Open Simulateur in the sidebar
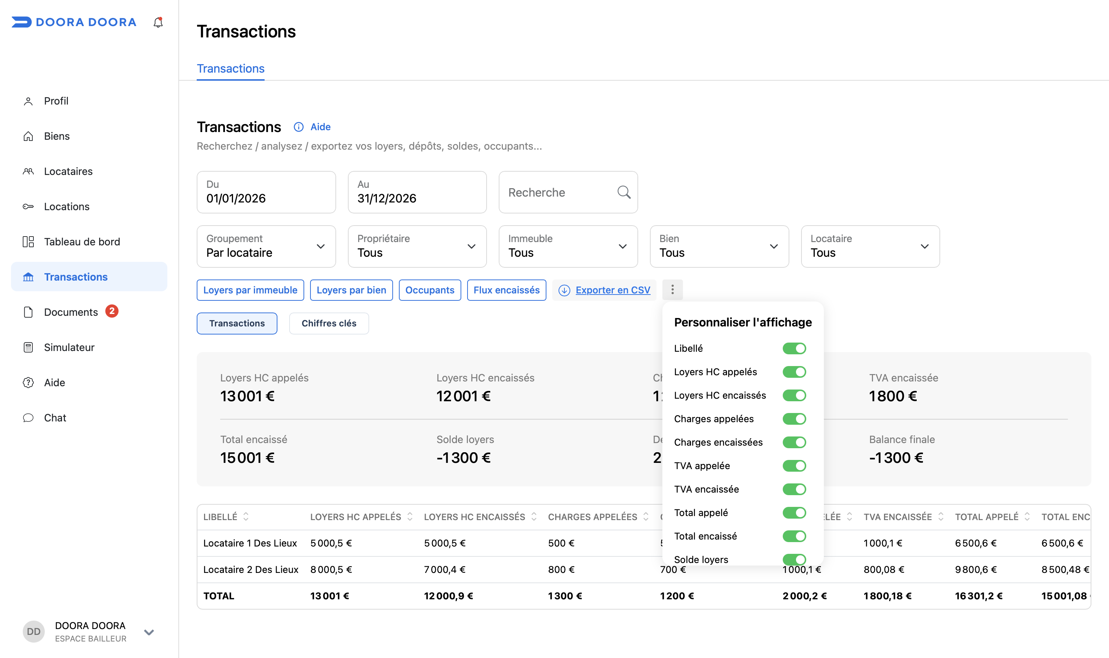The height and width of the screenshot is (658, 1109). pyautogui.click(x=89, y=347)
